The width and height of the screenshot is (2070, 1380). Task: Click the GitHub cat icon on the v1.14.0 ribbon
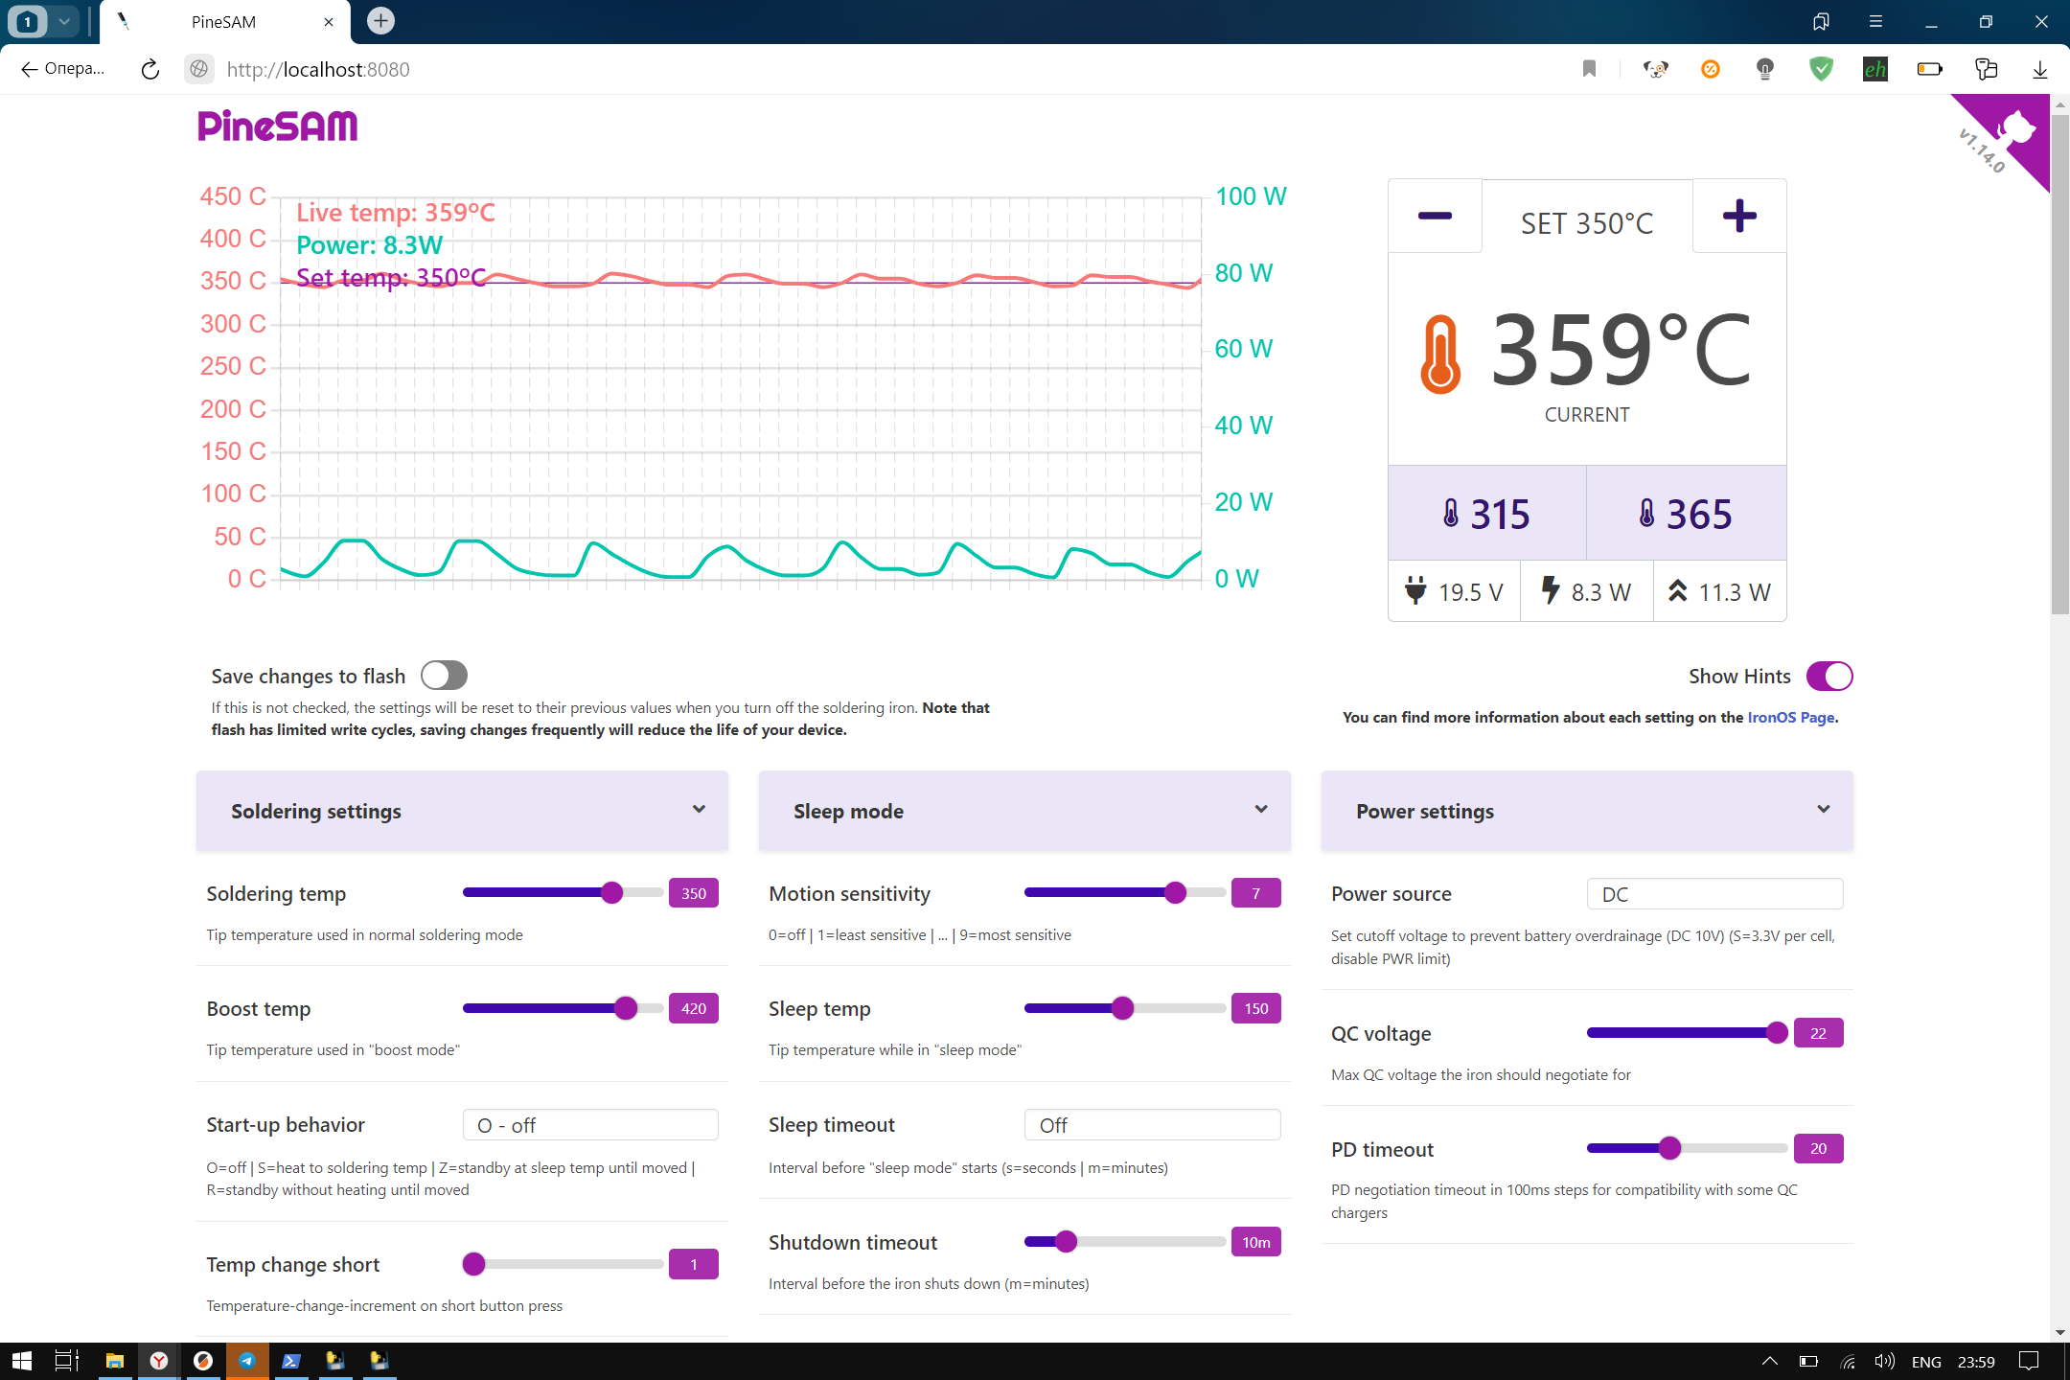(2017, 125)
